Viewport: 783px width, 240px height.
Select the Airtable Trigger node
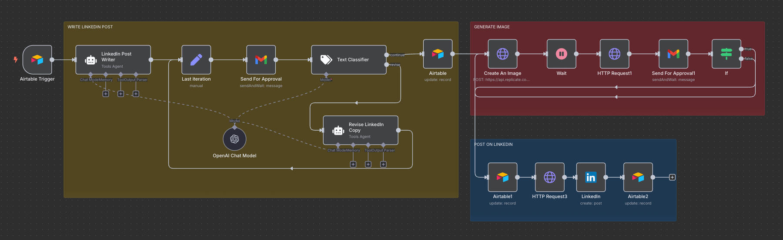(x=37, y=60)
